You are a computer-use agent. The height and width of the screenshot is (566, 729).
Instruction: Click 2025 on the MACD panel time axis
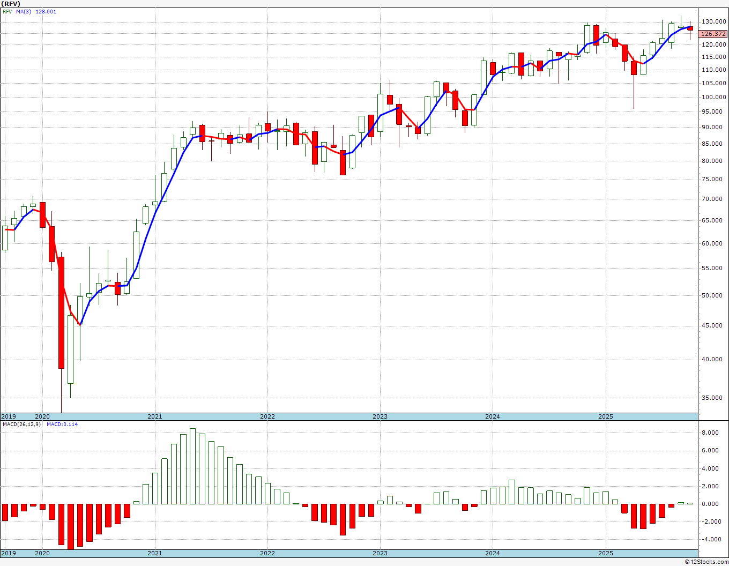606,553
